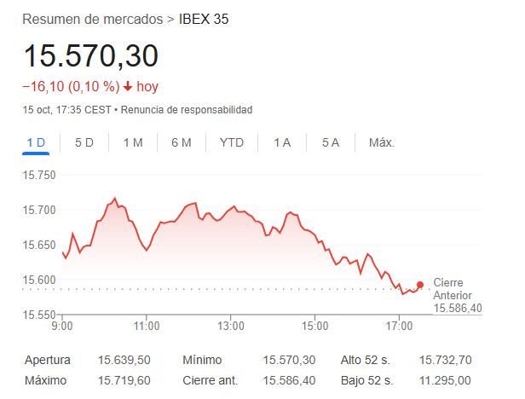Screen dimensions: 525x399
Task: Open the Renuncia de responsabilidad link
Action: click(x=187, y=110)
